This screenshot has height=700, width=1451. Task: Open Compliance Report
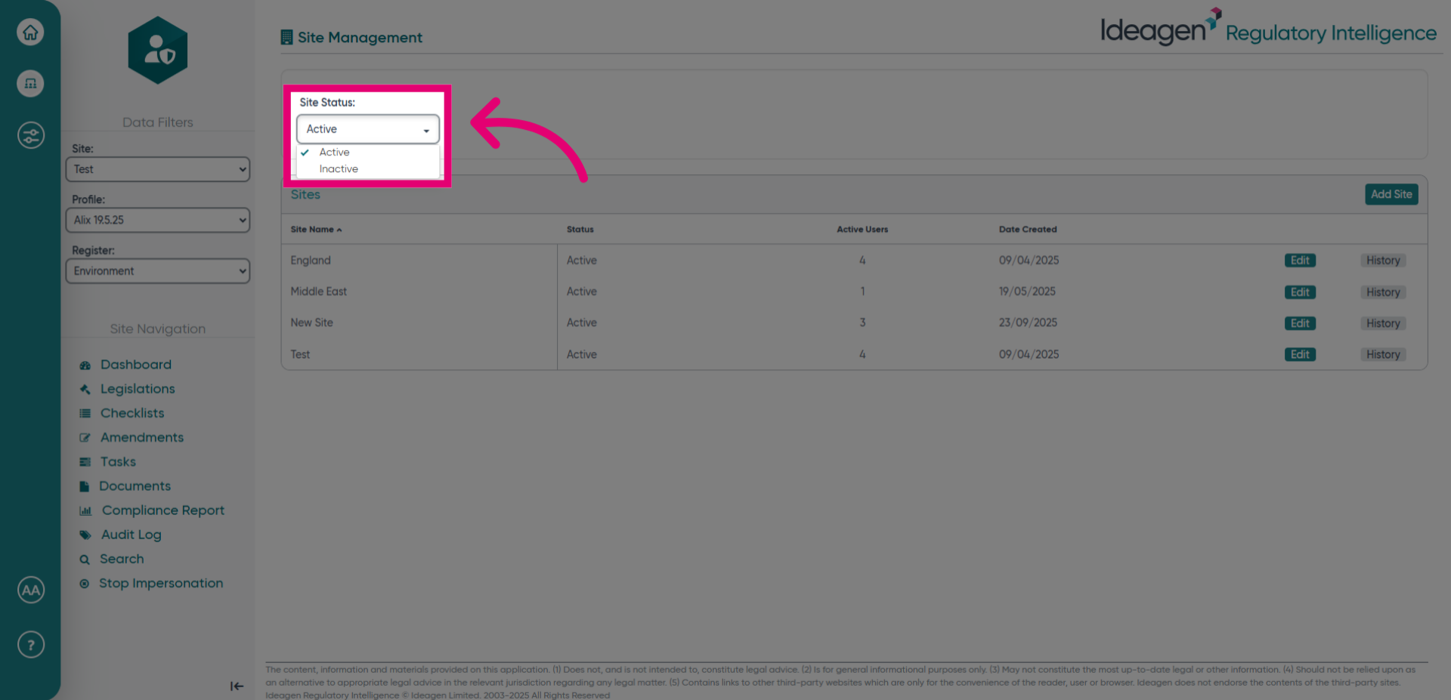click(163, 510)
